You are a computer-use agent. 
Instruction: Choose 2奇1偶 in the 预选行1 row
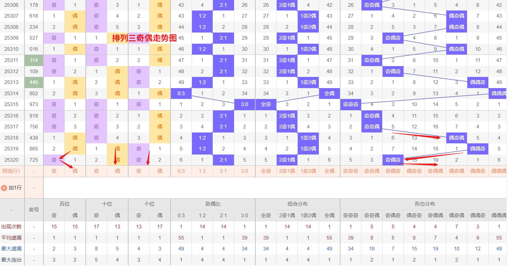pos(287,171)
